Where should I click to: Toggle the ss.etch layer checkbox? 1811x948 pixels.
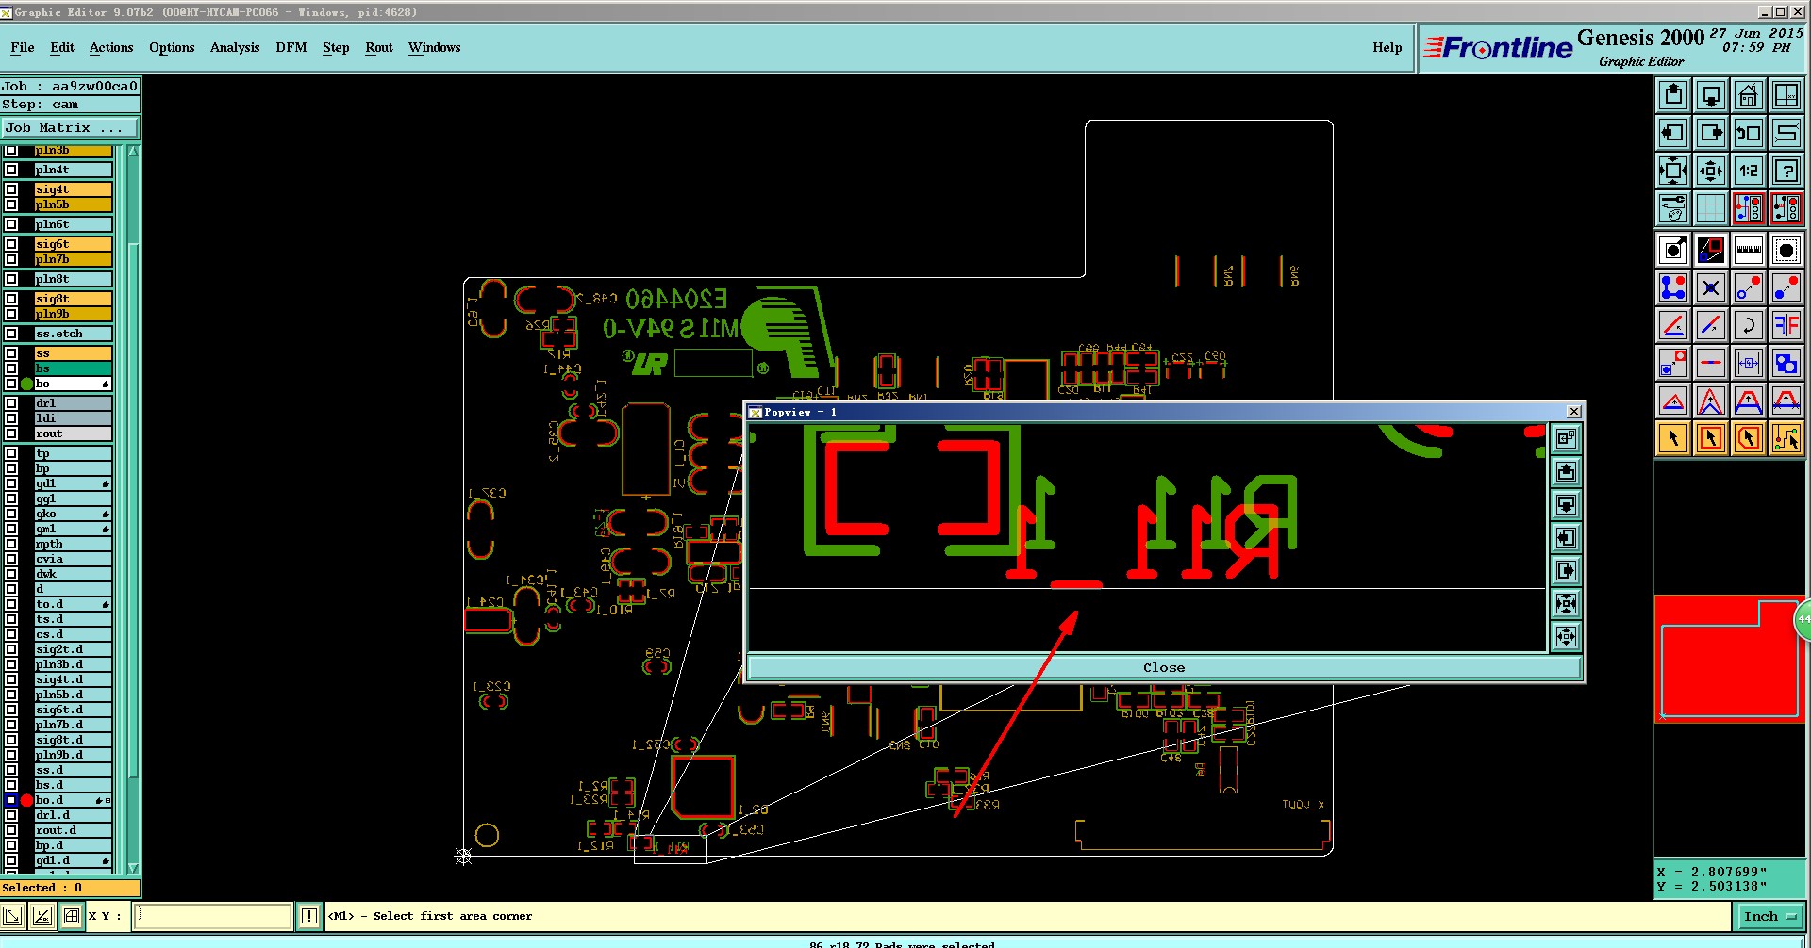[11, 334]
